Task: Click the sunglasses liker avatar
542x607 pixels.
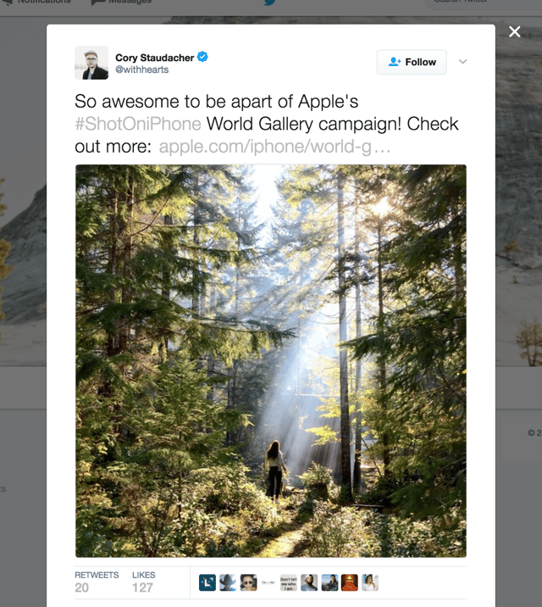Action: 248,582
